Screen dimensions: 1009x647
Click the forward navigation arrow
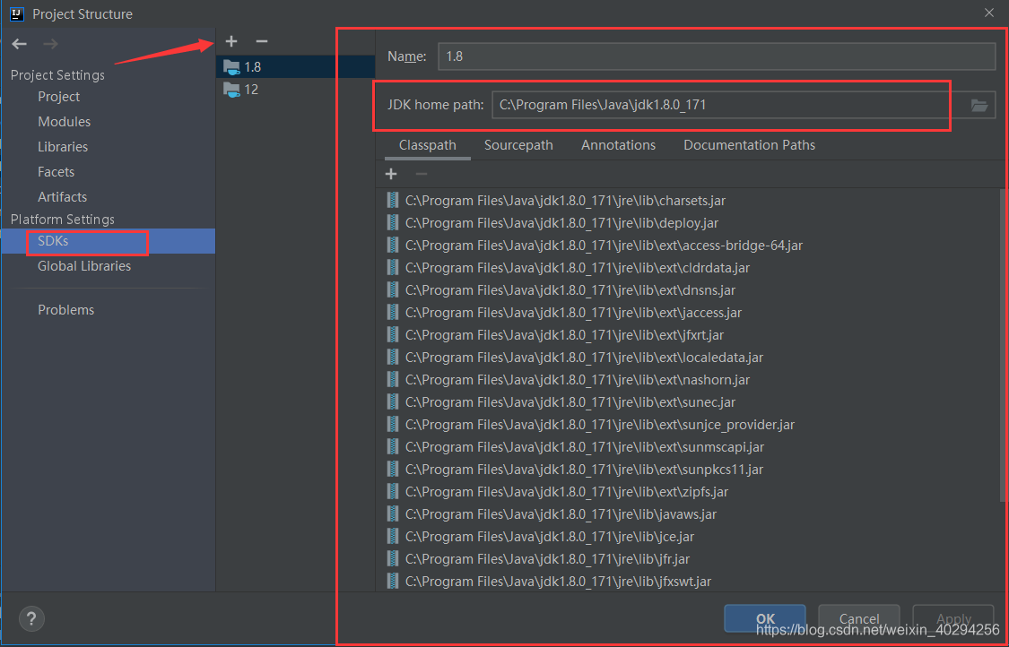point(50,43)
